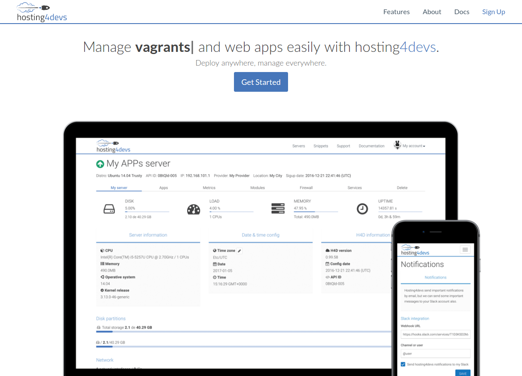Click the account avatar icon
The width and height of the screenshot is (522, 376).
397,145
